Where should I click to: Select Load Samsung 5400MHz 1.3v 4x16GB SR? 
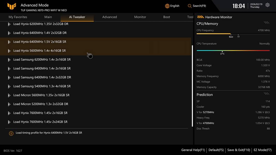42,86
